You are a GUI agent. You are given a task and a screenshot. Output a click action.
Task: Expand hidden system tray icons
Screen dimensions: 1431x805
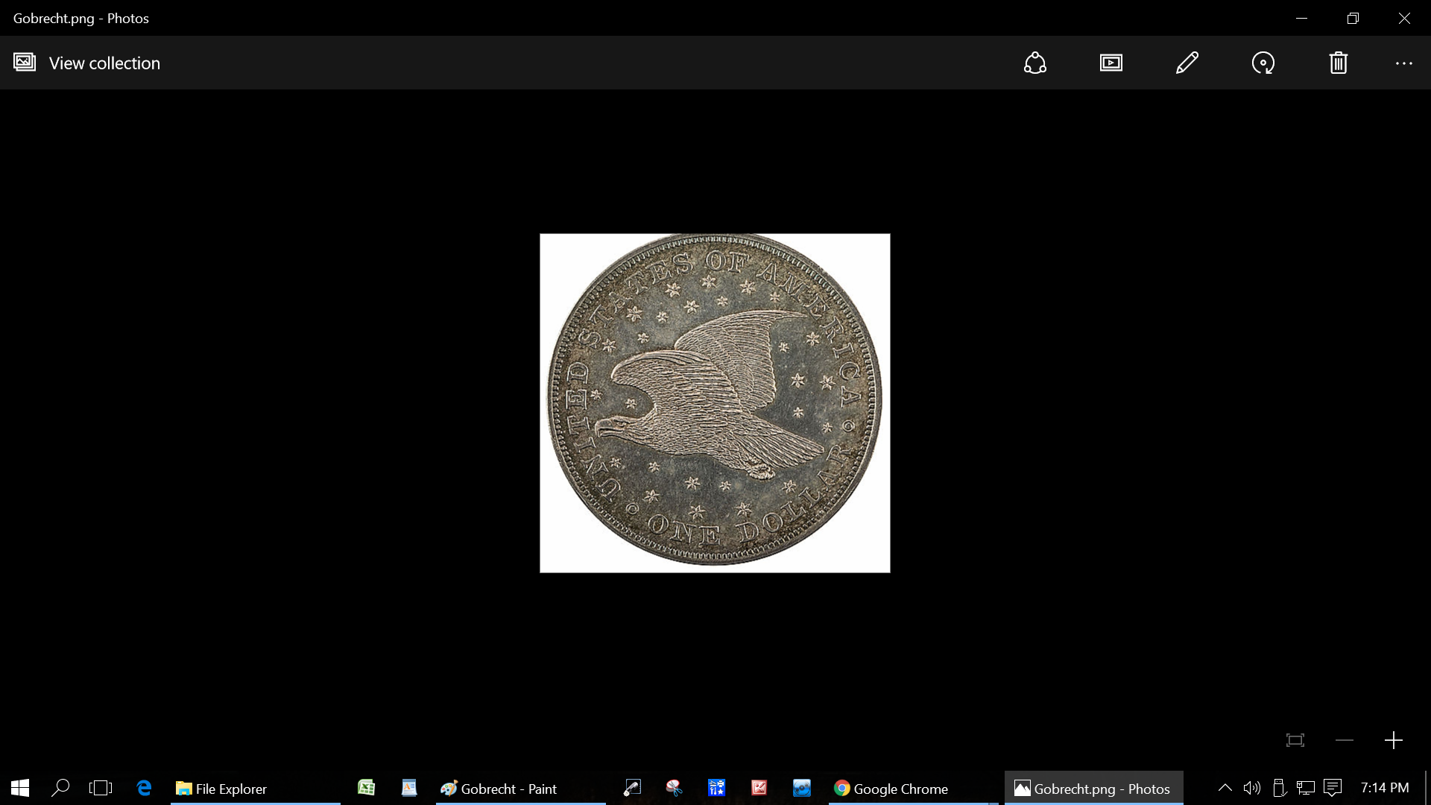pos(1225,788)
